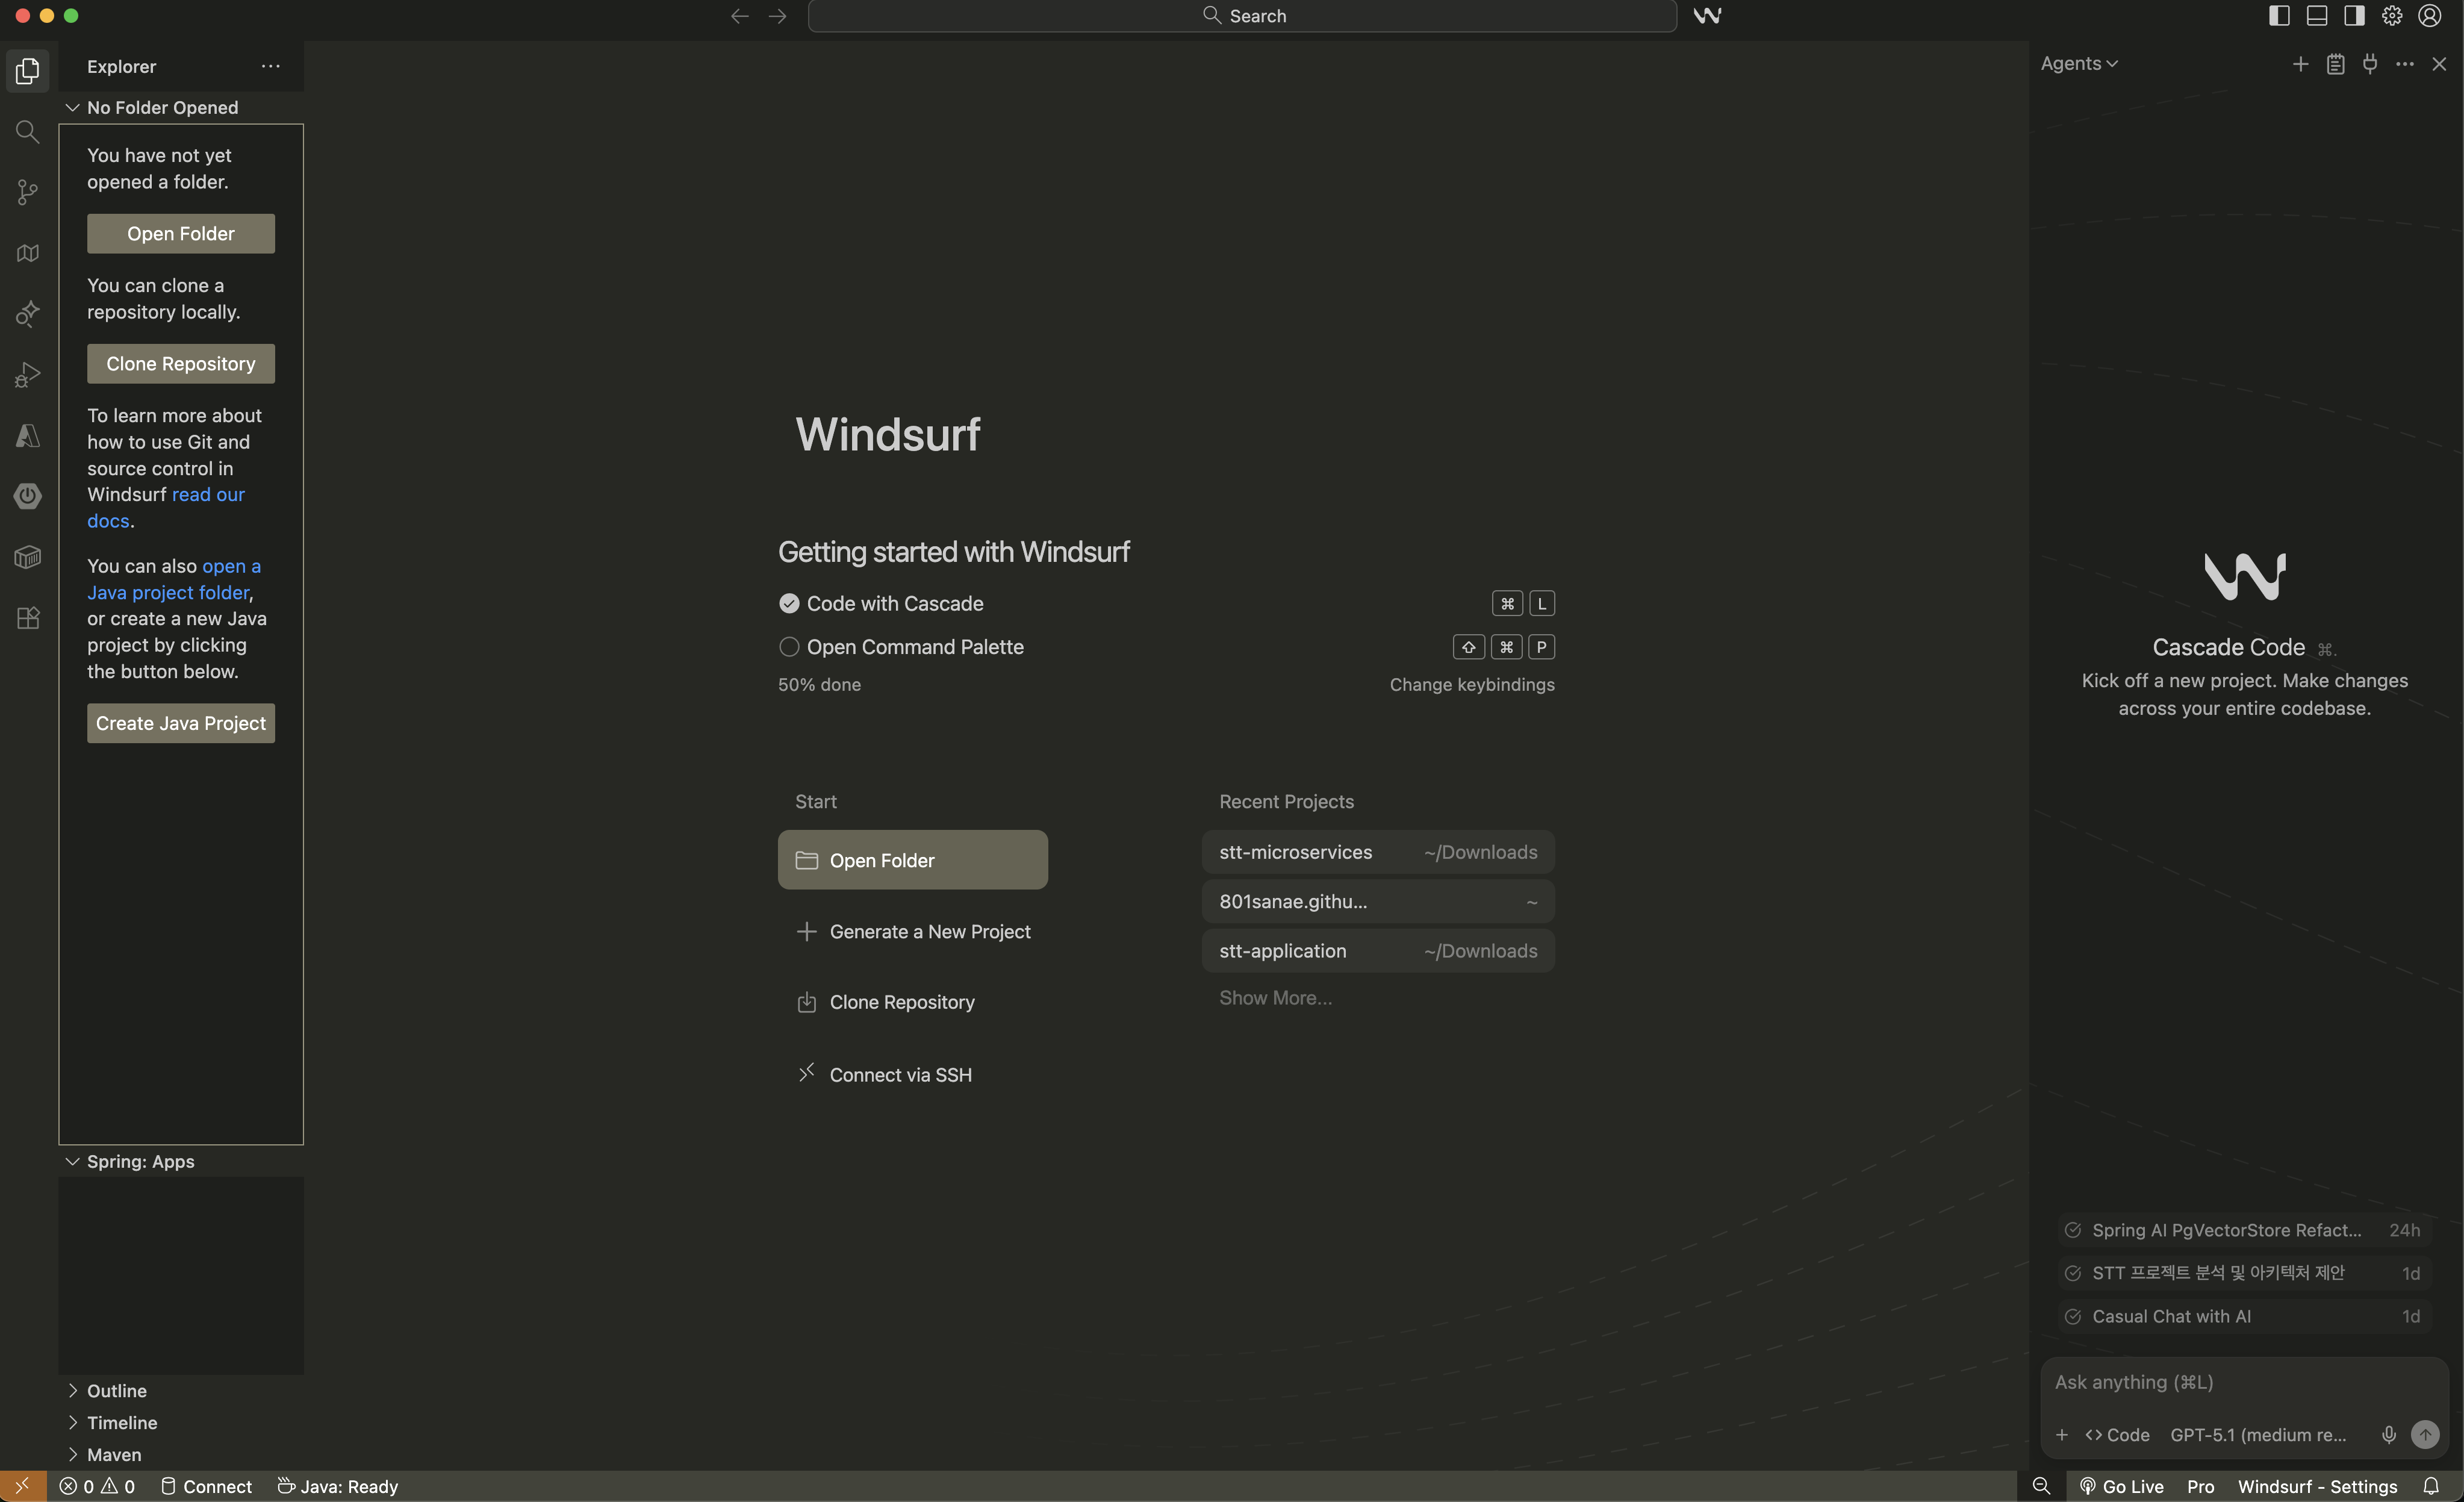Open the Source Control view
The image size is (2464, 1502).
(x=28, y=192)
